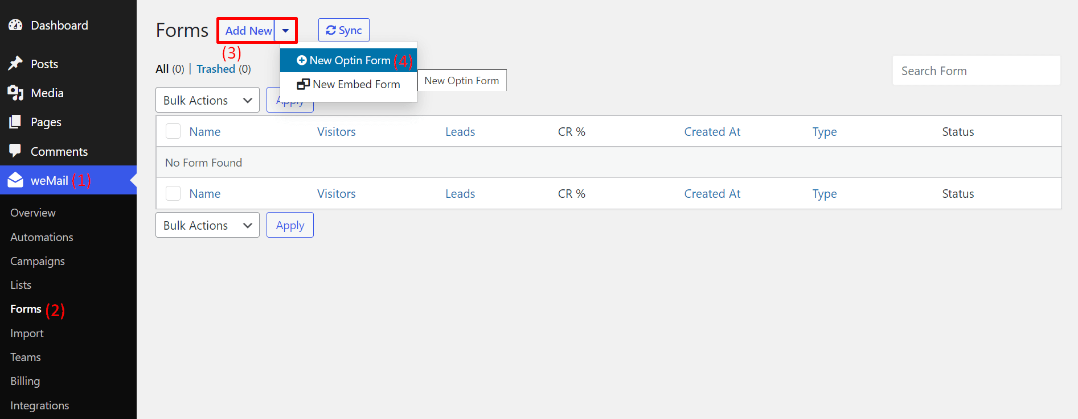Open the dropdown arrow next to Add New
Viewport: 1078px width, 419px height.
click(x=285, y=31)
